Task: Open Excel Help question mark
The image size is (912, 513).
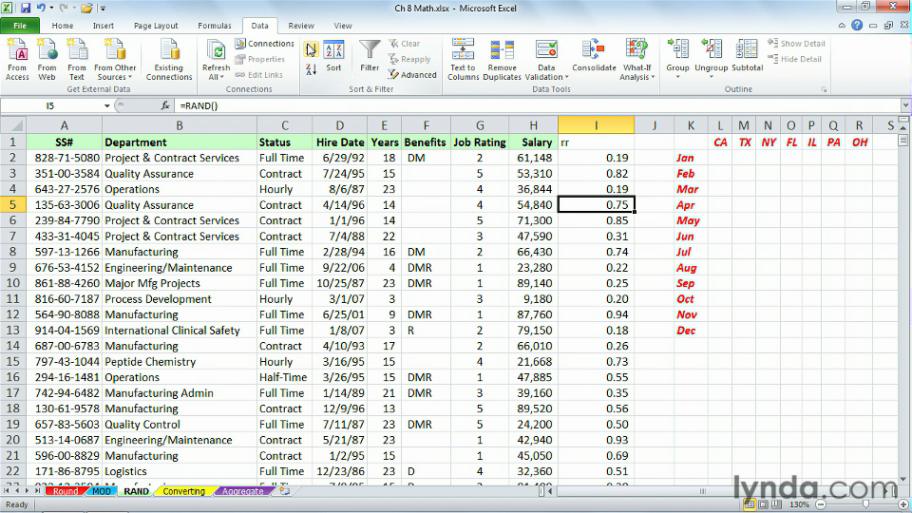Action: coord(857,25)
